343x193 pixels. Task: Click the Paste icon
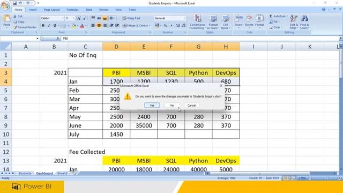(7, 19)
